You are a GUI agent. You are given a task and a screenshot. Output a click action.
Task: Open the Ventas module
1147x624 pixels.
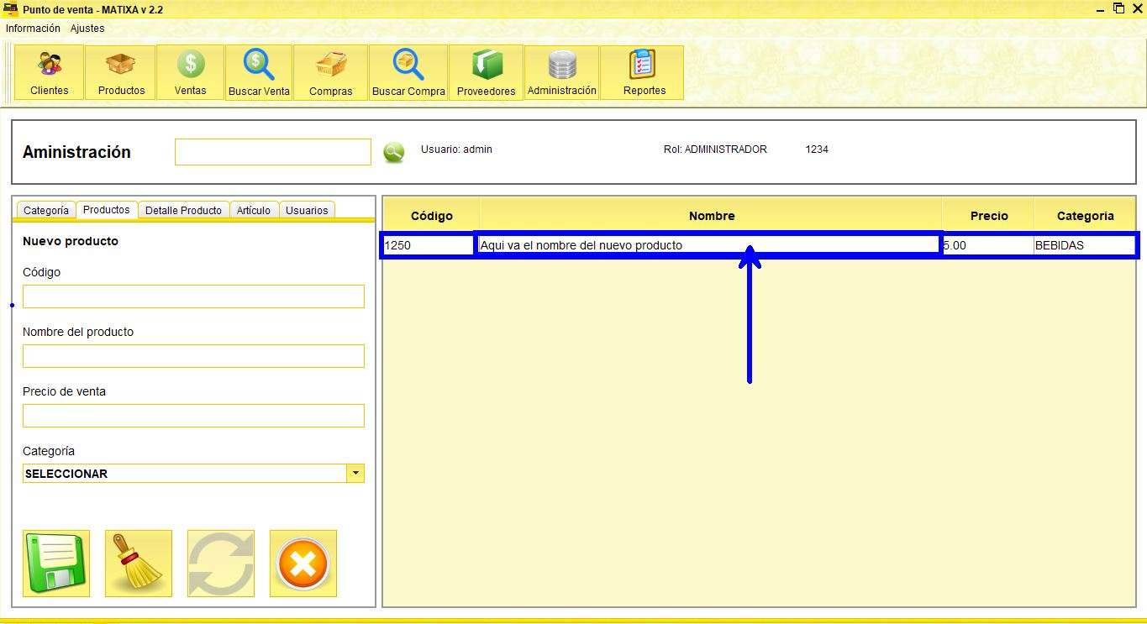click(x=189, y=72)
